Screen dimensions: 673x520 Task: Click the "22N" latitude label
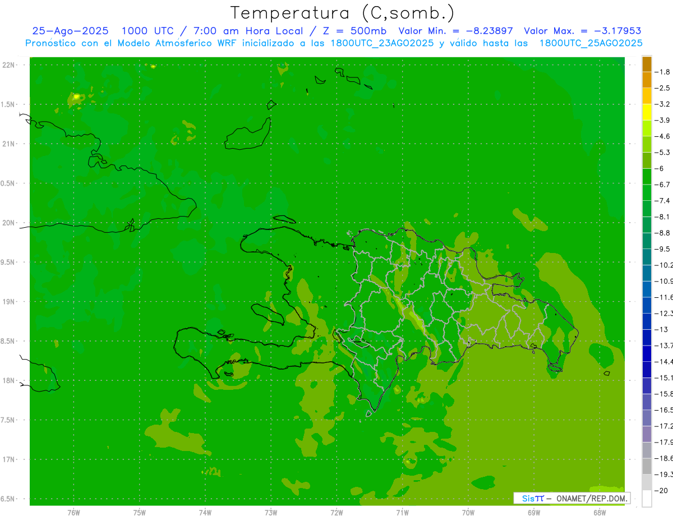pos(8,65)
